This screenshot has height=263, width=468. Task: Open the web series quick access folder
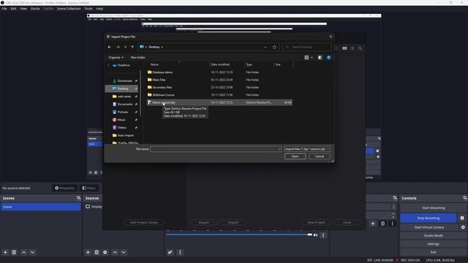[x=122, y=96]
